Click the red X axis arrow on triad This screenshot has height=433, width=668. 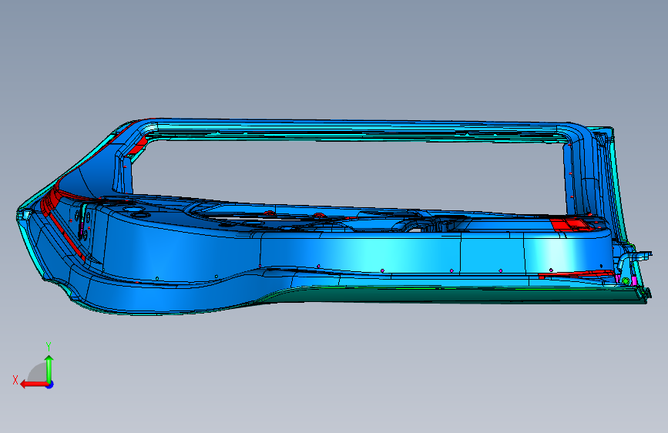(33, 384)
